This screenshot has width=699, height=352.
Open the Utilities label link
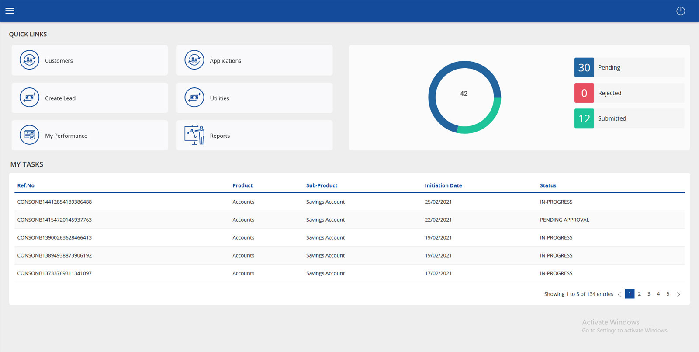[219, 98]
